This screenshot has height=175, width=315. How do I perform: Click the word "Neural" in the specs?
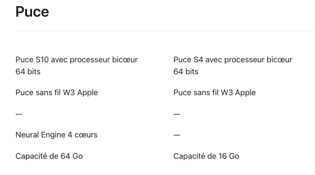click(27, 135)
